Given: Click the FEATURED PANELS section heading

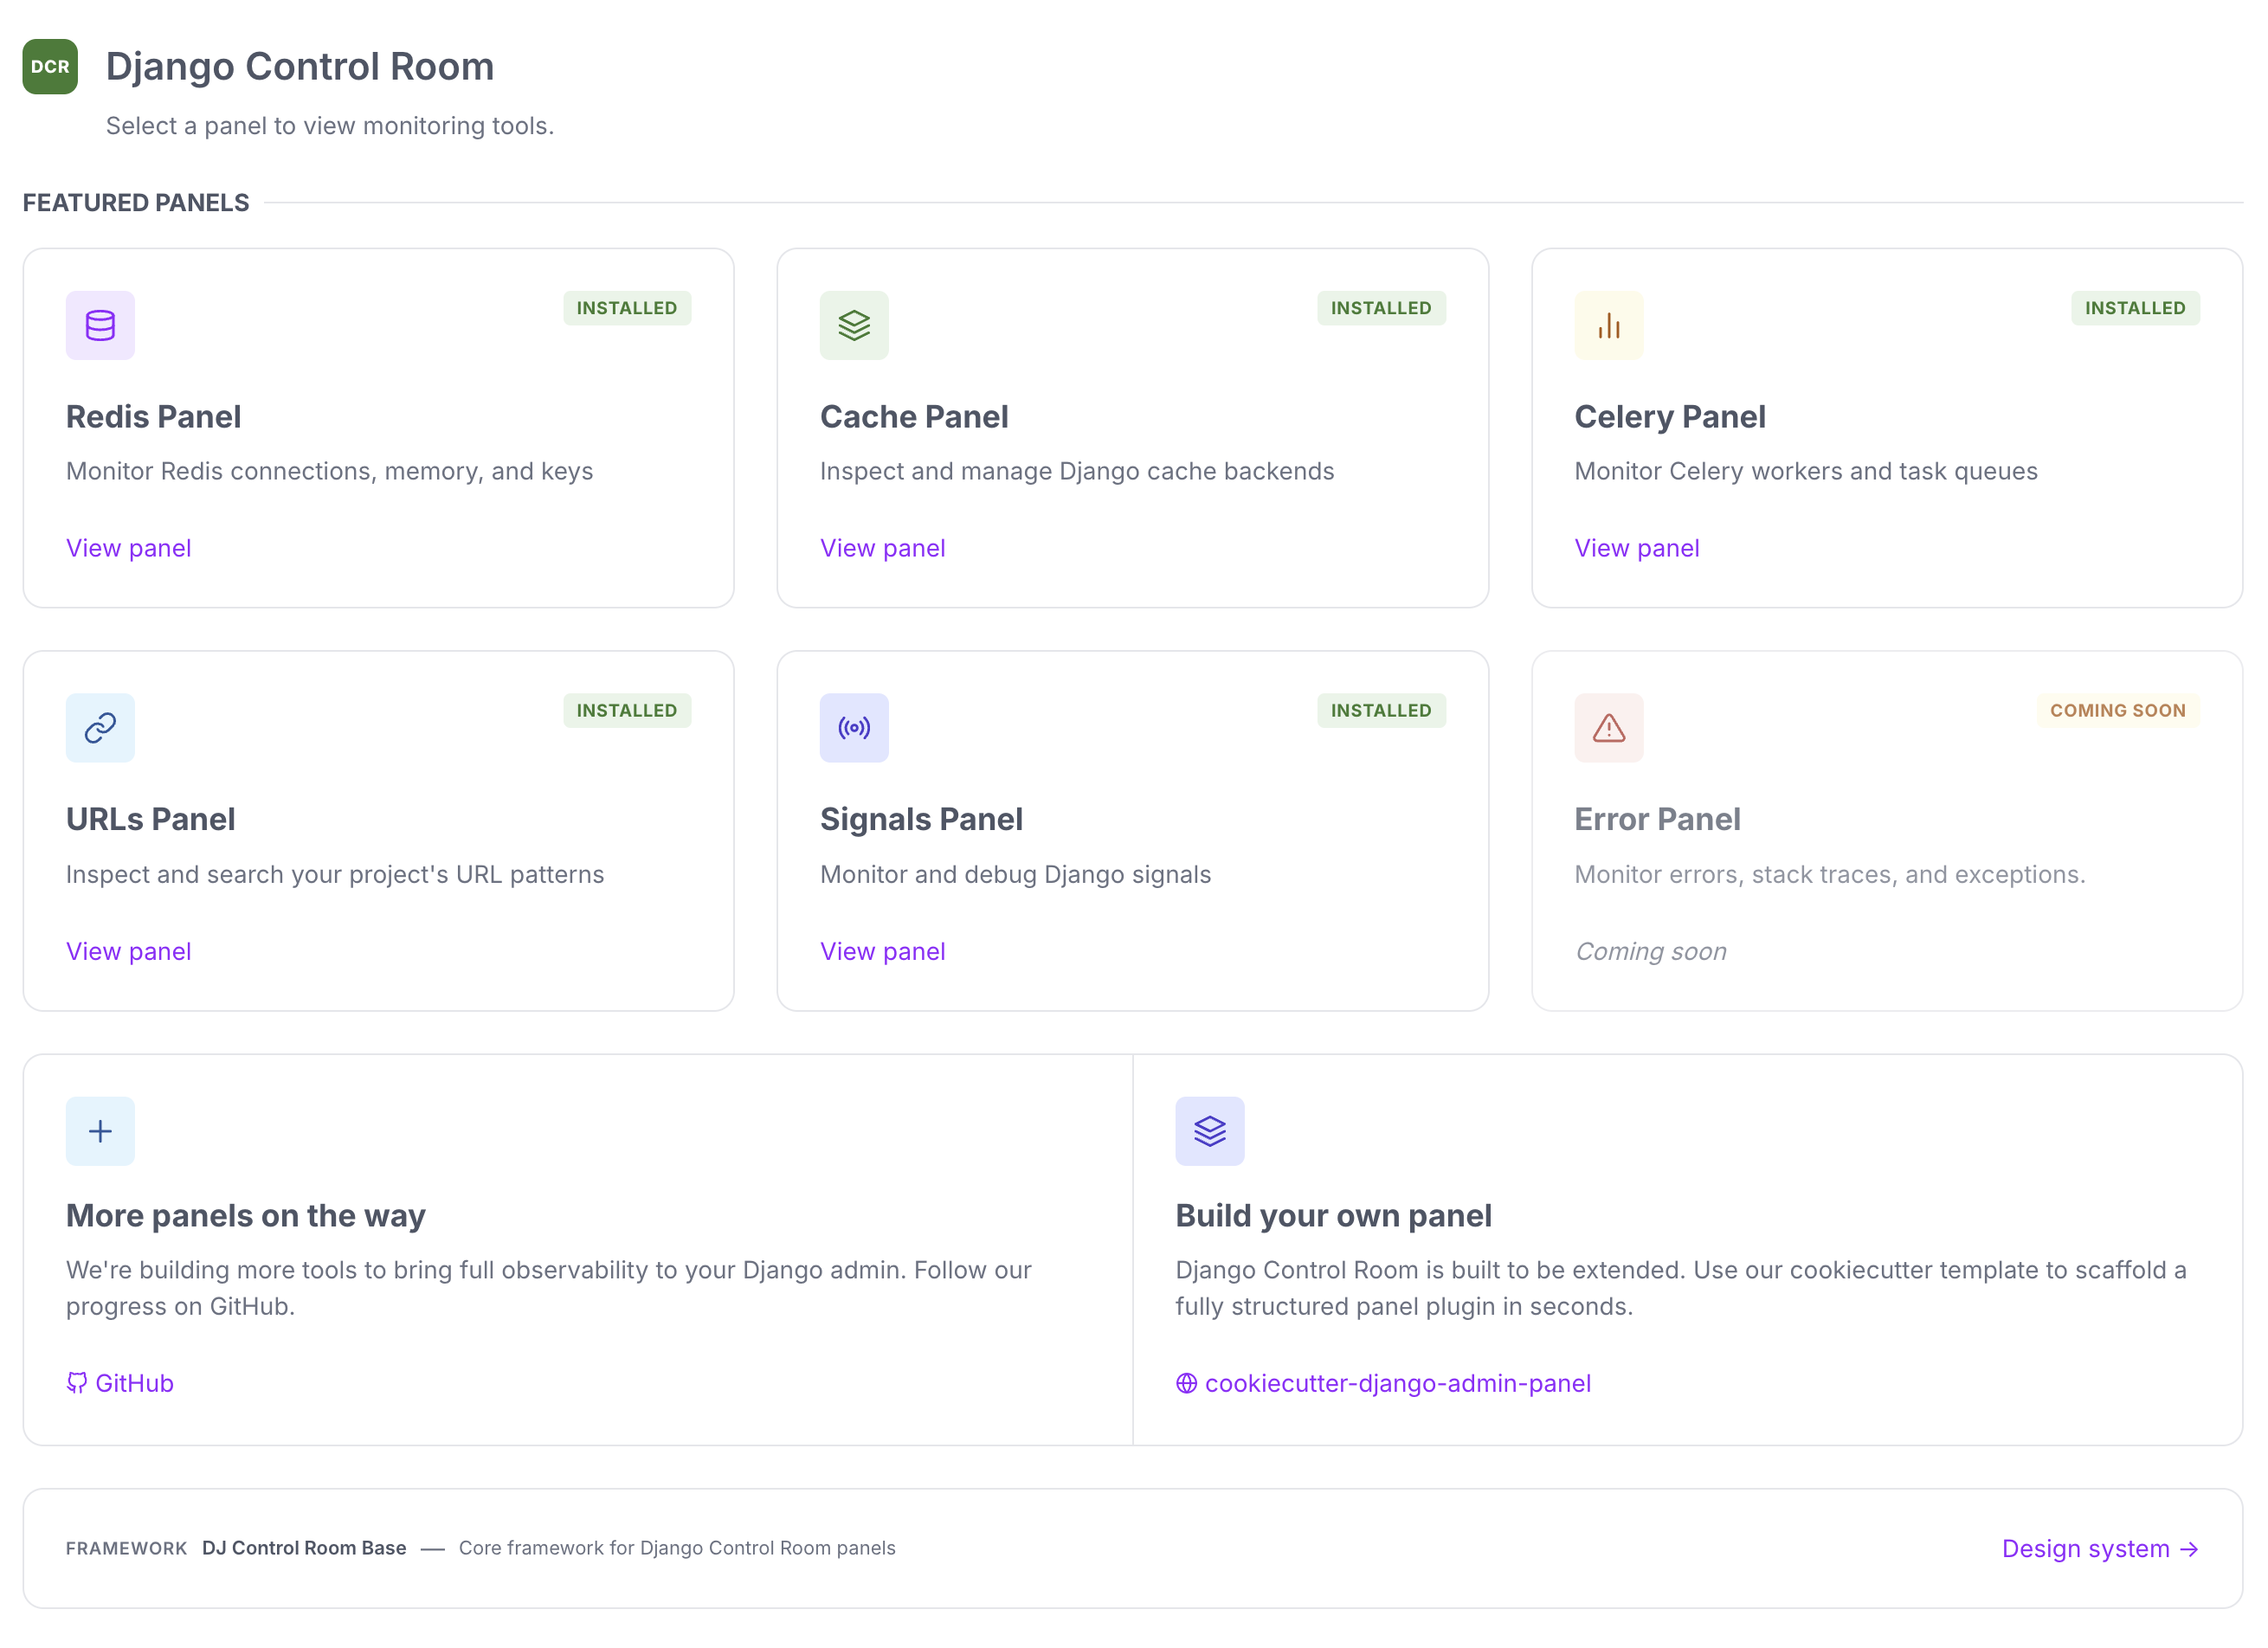Looking at the screenshot, I should (x=136, y=203).
